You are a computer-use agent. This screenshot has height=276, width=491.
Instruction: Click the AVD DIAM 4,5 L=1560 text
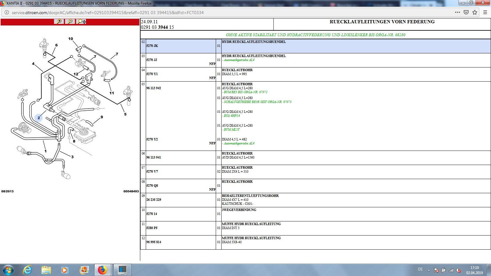pyautogui.click(x=238, y=157)
